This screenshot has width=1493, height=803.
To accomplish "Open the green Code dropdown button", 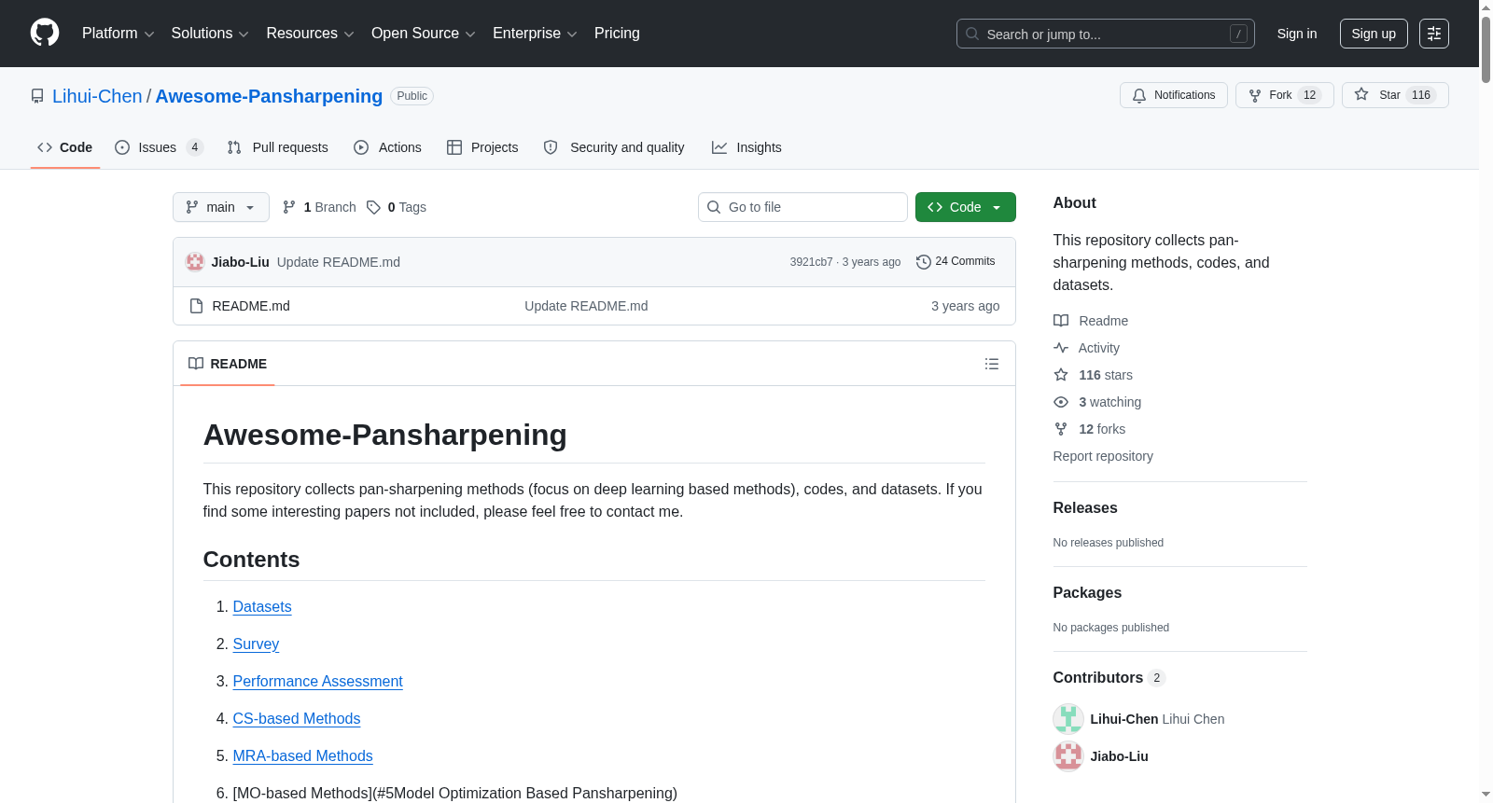I will (x=966, y=207).
